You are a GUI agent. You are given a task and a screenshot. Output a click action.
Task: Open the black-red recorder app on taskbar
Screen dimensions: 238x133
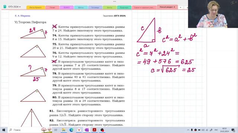point(102,130)
